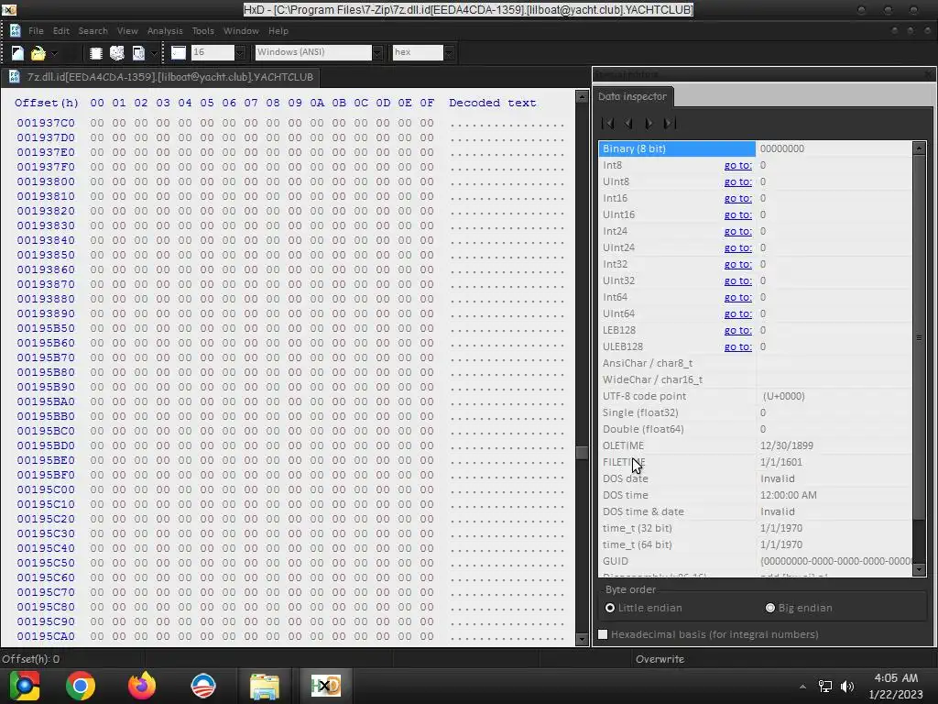
Task: Open the Search menu
Action: click(93, 30)
